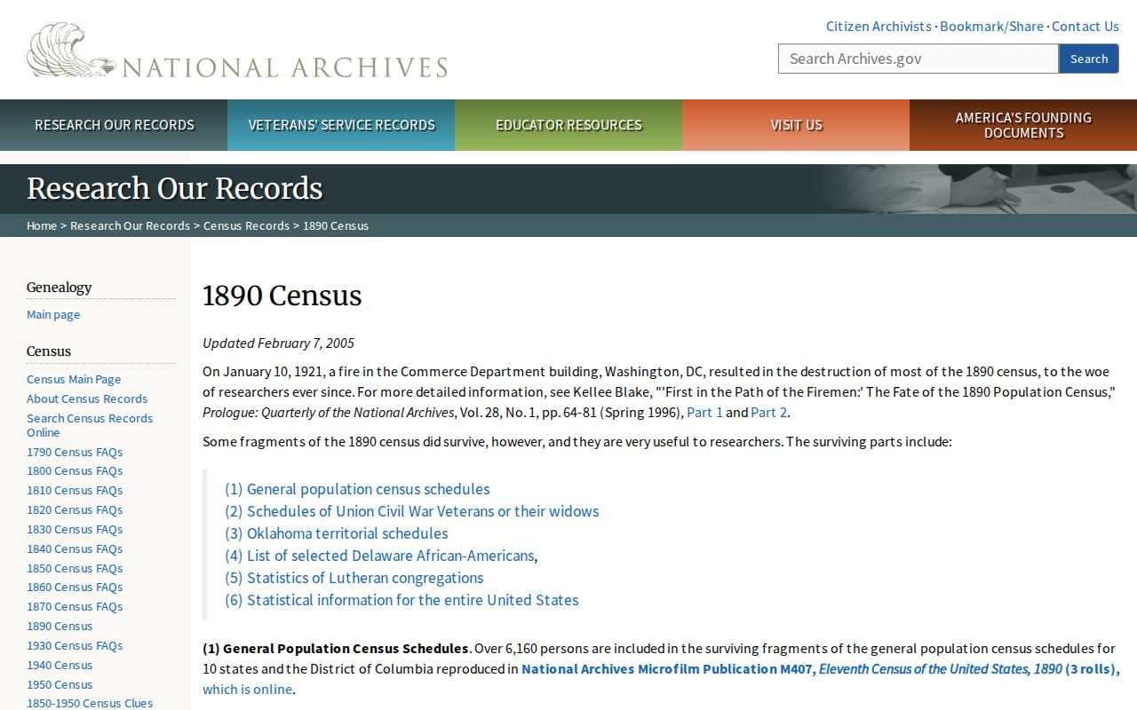Open the Veterans' Service Records tab
1137x710 pixels.
(341, 125)
